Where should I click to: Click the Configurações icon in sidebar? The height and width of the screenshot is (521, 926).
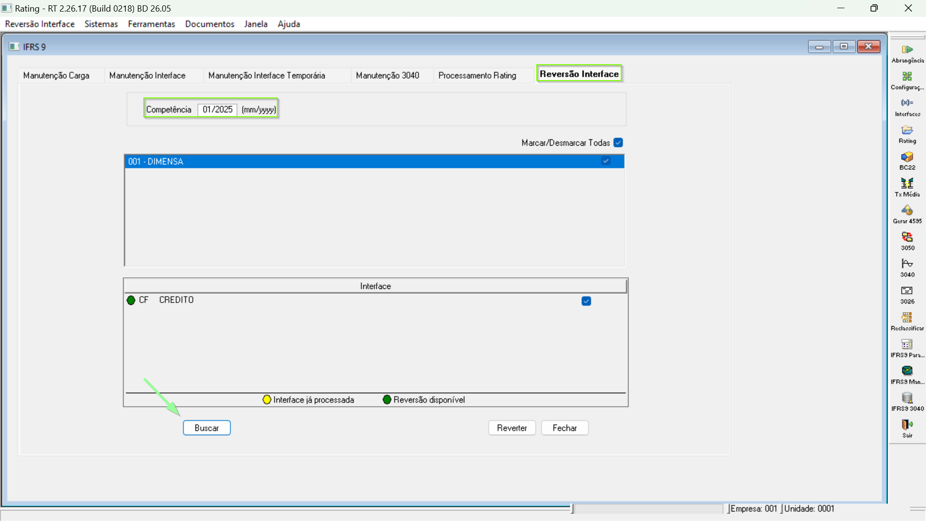click(x=907, y=77)
